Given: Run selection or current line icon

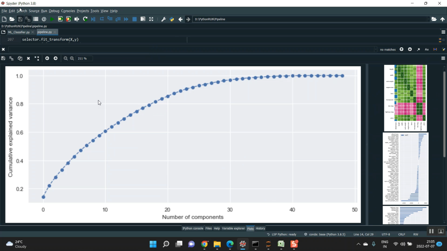Looking at the screenshot, I should point(77,19).
